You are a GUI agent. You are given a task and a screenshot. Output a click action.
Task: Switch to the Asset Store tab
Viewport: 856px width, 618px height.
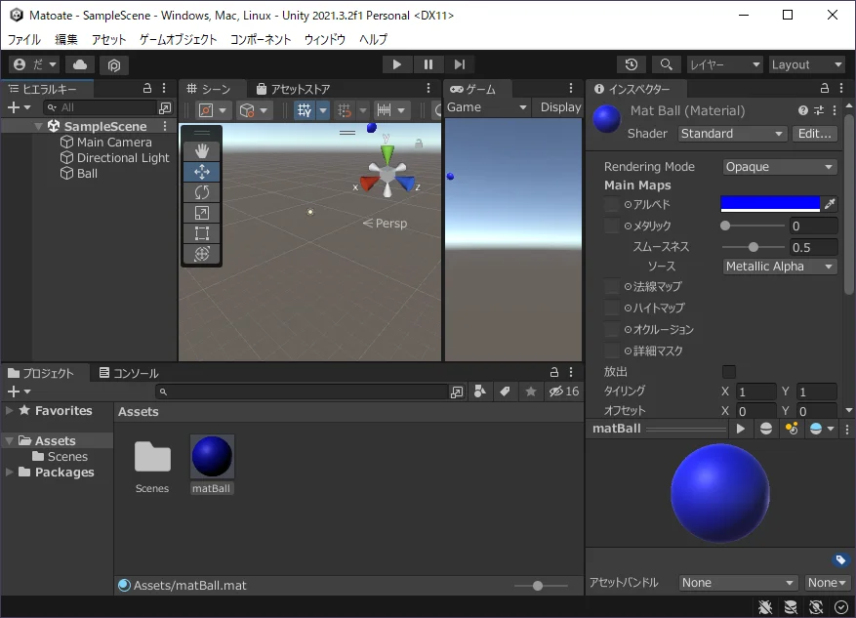294,89
